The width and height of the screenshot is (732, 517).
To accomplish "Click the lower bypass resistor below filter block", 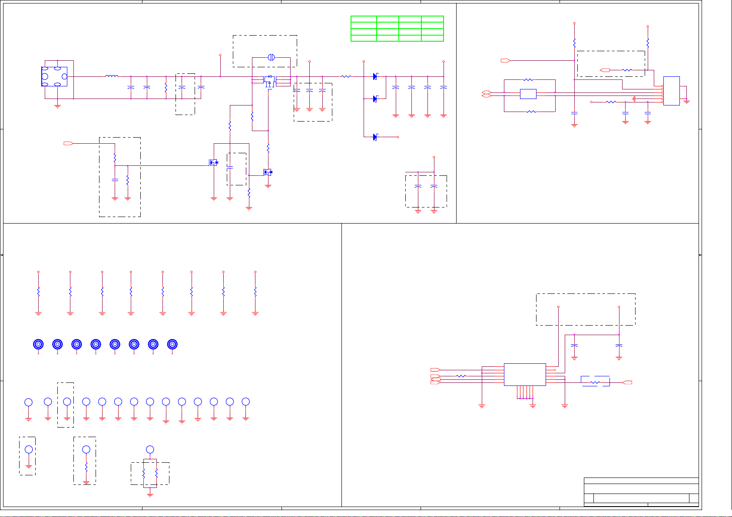I will (x=530, y=112).
